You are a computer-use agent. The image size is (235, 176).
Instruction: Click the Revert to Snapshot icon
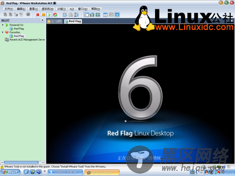[x=70, y=15]
